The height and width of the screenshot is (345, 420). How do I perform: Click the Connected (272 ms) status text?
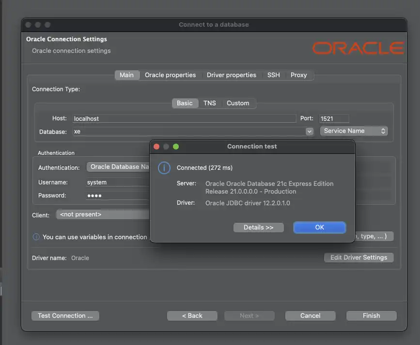click(x=204, y=168)
